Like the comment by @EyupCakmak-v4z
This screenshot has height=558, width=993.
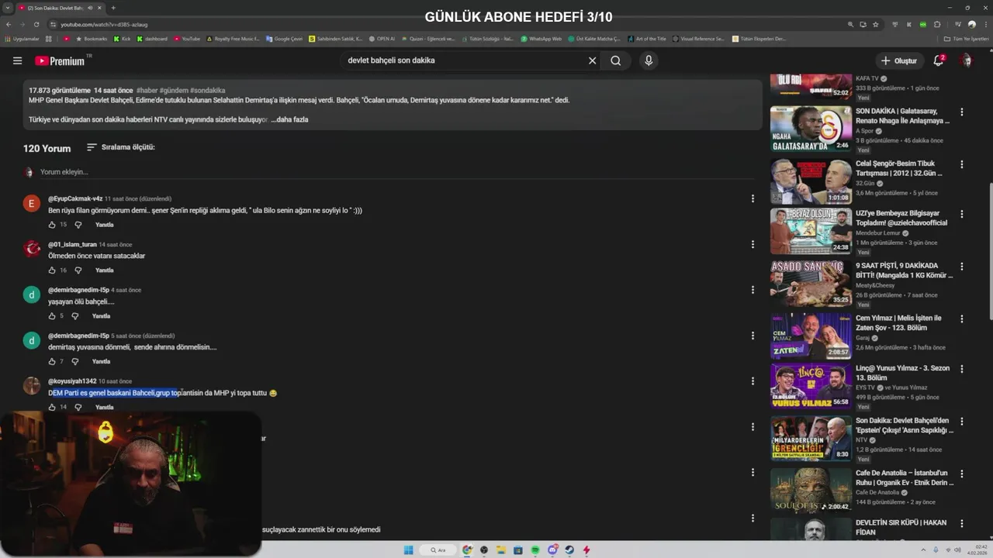coord(52,225)
